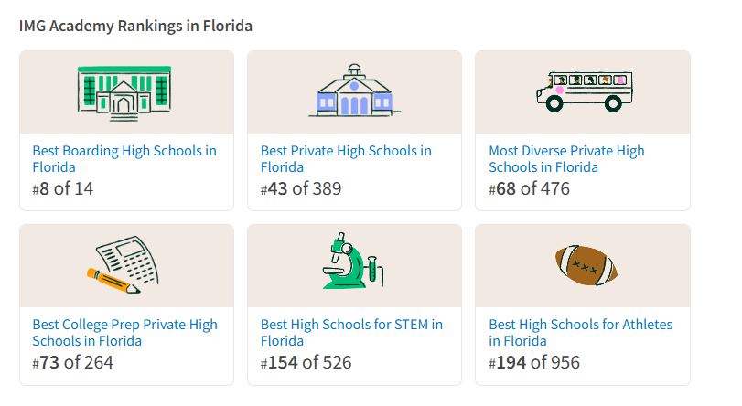Image resolution: width=742 pixels, height=406 pixels.
Task: Click the #43 of 389 ranking text
Action: pos(301,189)
